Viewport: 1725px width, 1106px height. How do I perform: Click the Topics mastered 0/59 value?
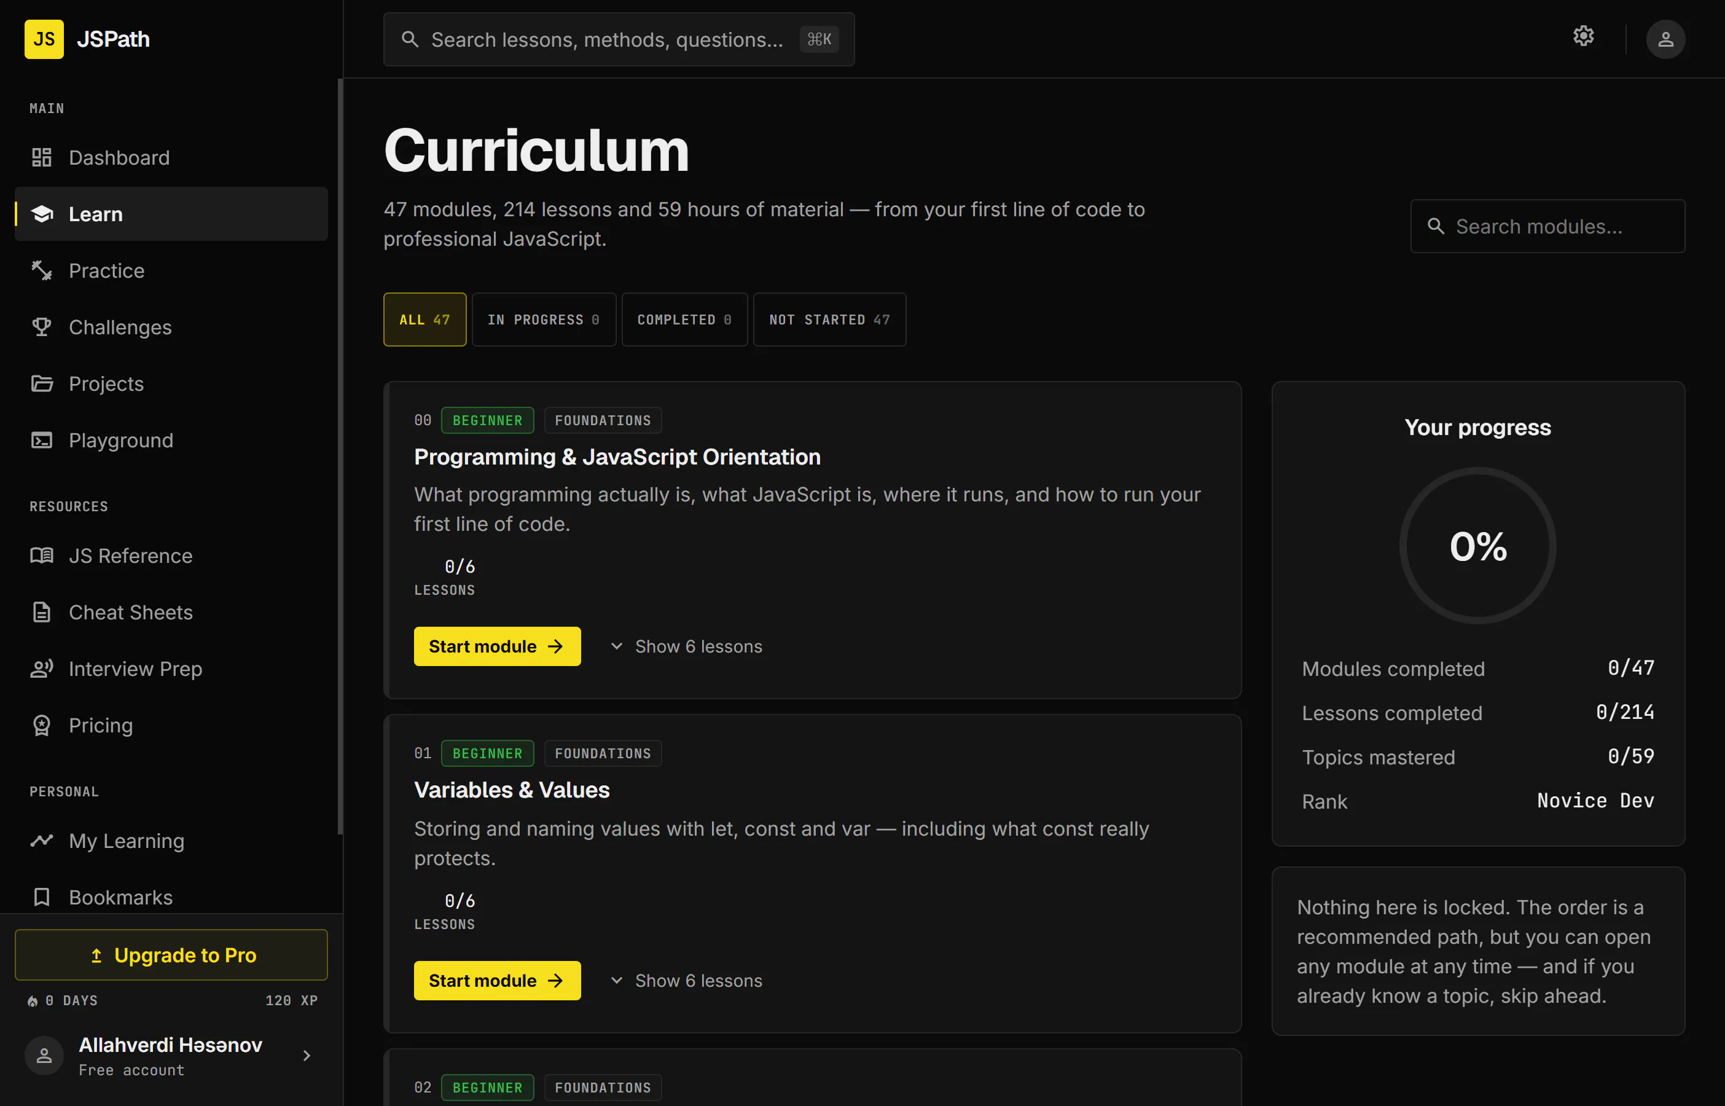tap(1631, 756)
